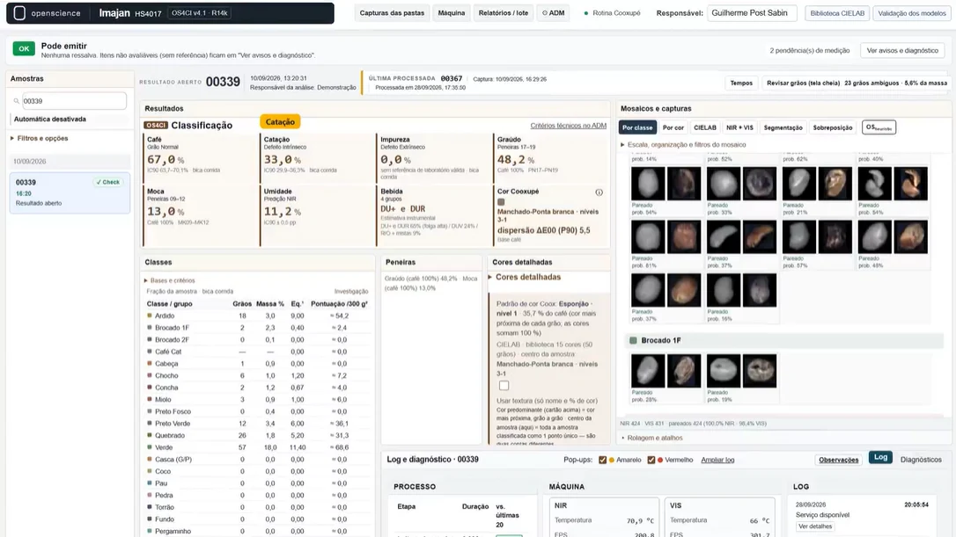Select the Log tab
This screenshot has width=956, height=537.
pos(880,457)
